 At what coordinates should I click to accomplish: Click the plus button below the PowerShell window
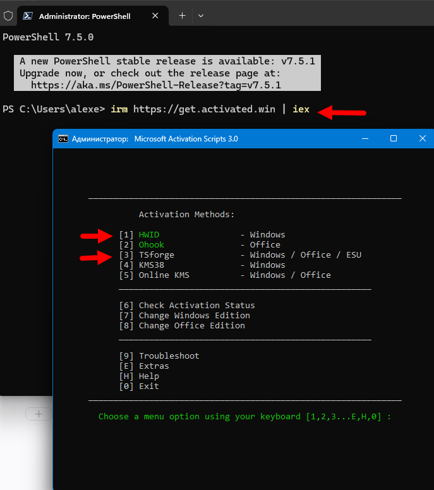(x=39, y=414)
